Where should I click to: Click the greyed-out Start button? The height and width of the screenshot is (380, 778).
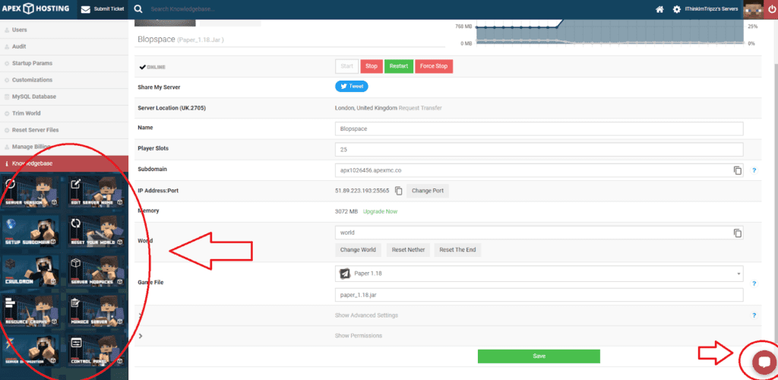click(346, 66)
